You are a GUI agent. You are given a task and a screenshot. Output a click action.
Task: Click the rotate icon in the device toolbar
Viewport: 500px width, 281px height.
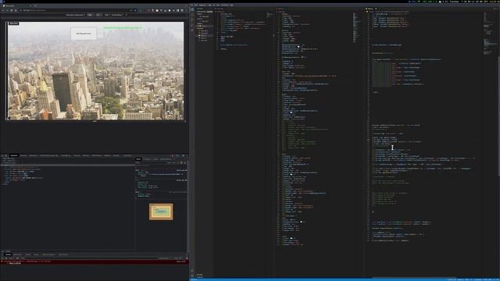127,15
